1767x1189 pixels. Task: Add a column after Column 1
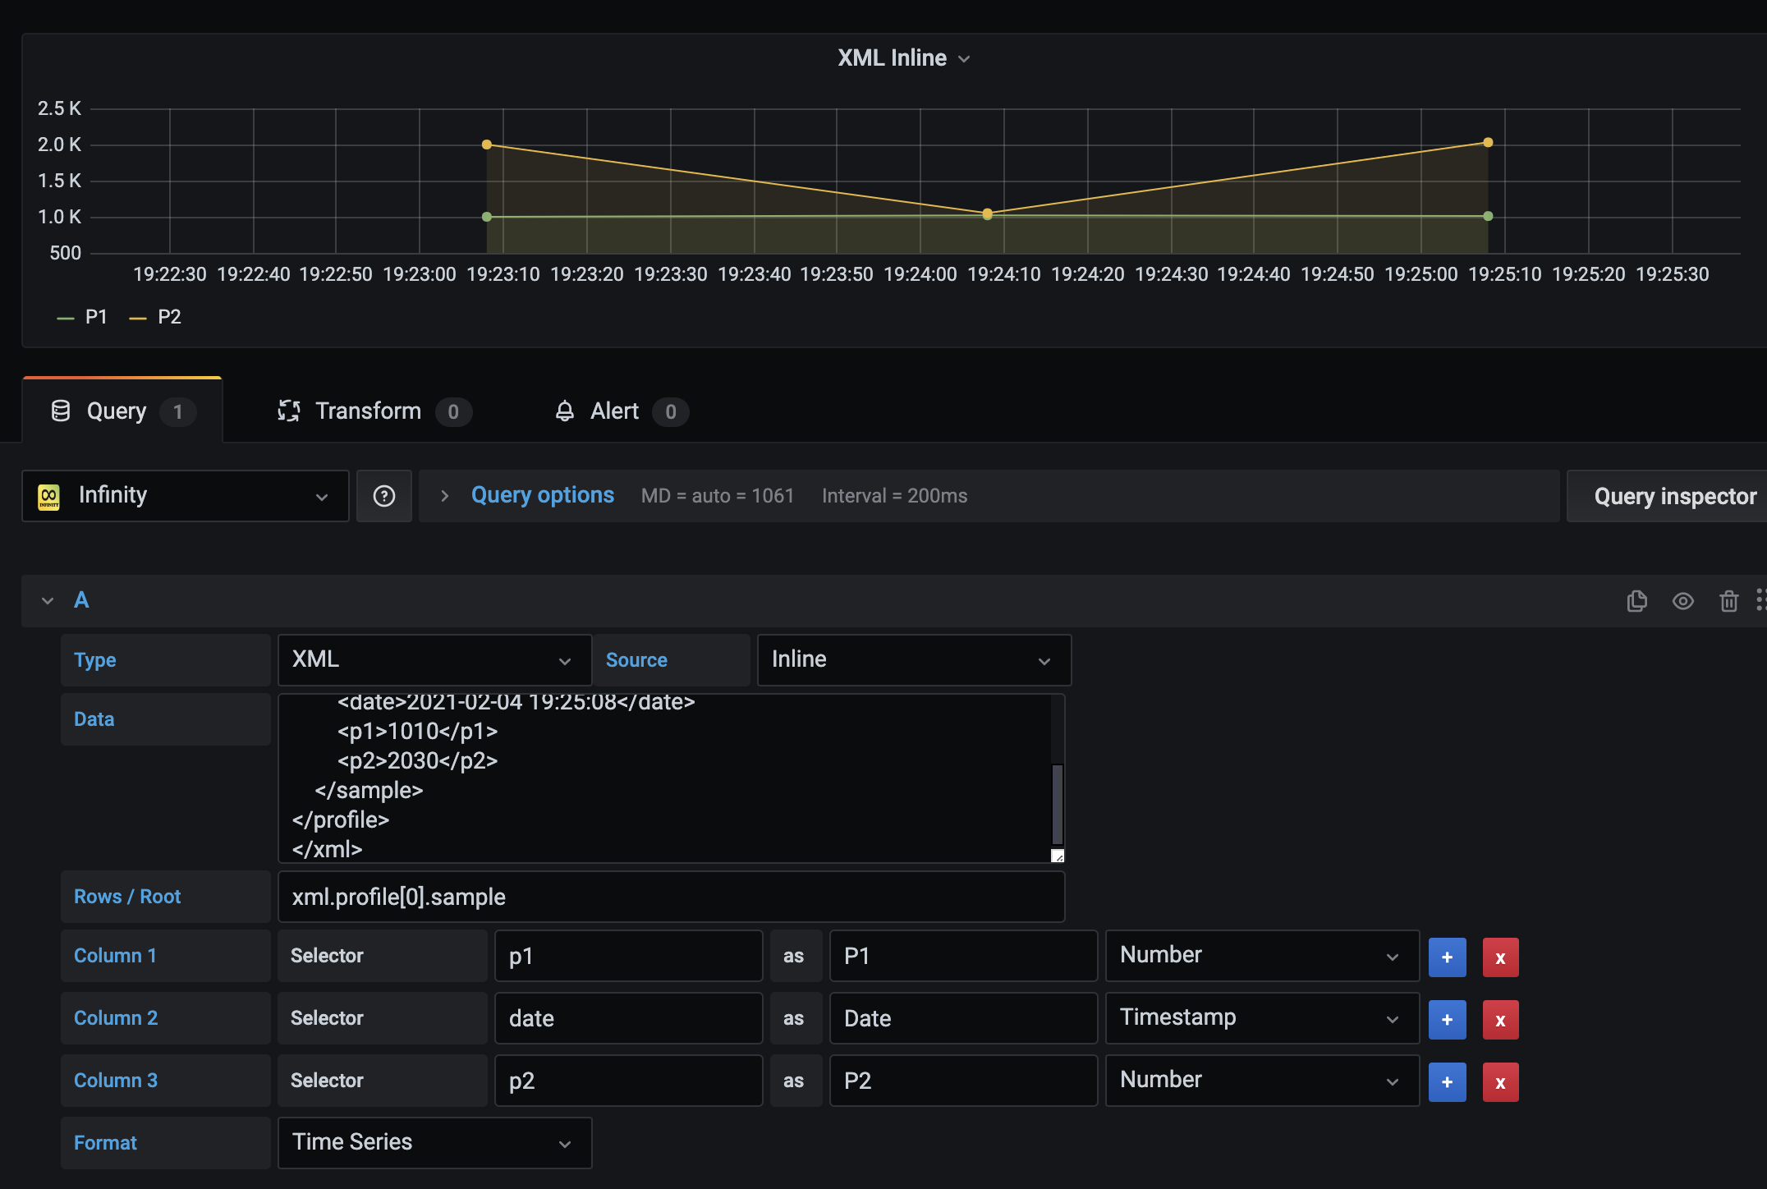coord(1447,957)
